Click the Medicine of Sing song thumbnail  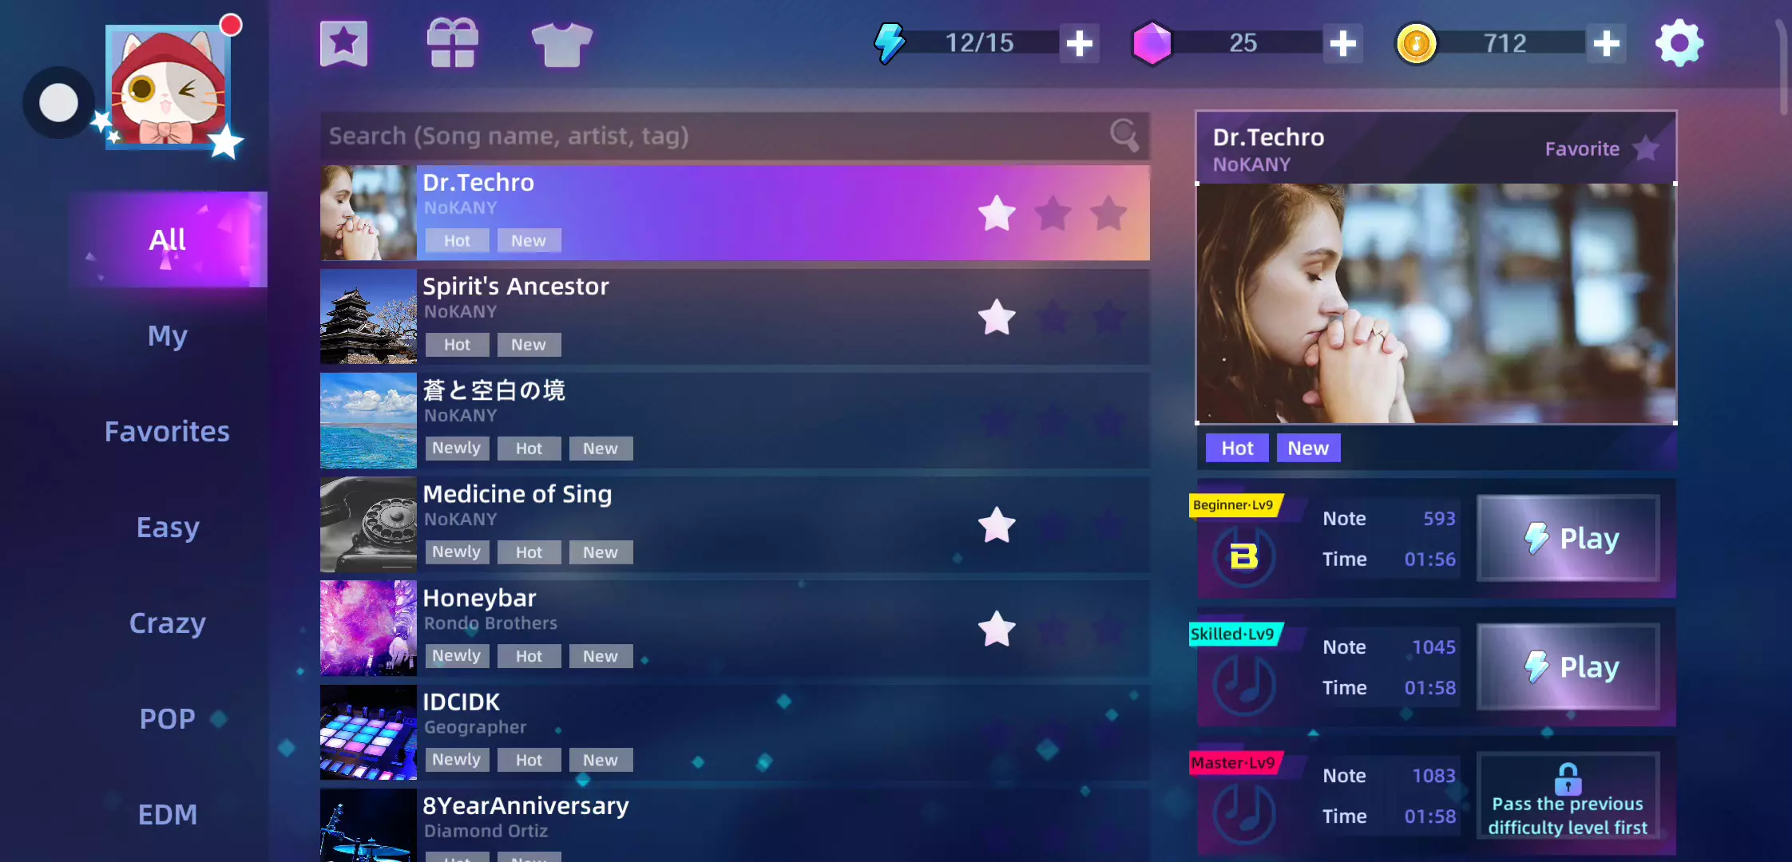pos(368,524)
